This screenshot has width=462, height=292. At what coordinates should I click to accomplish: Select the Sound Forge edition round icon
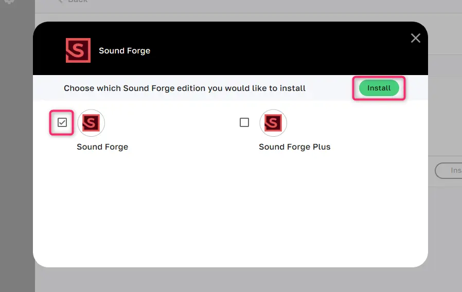point(91,123)
